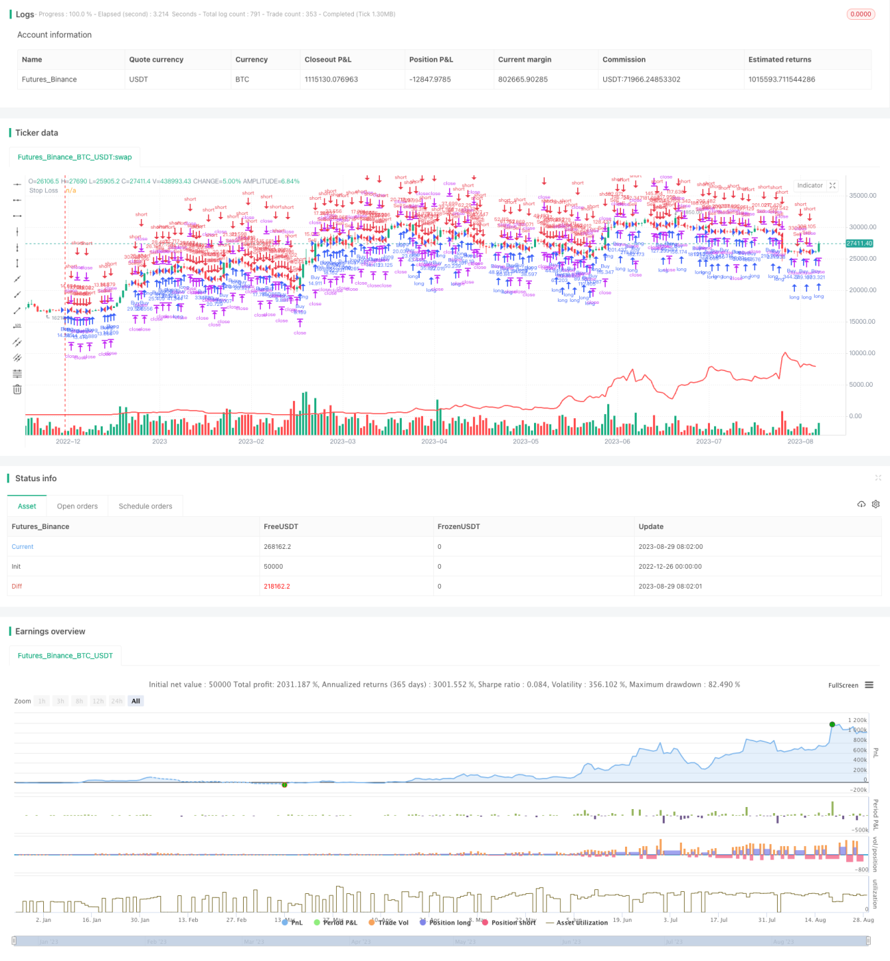Choose the horizontal segment line tool
Screen dimensions: 890x961
point(17,216)
